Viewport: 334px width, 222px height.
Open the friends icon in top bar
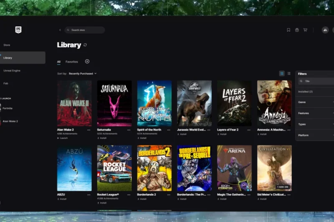(325, 30)
